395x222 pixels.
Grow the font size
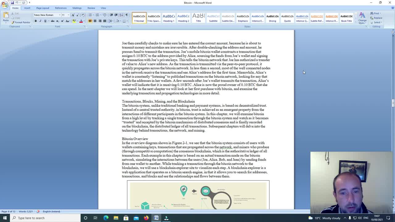pyautogui.click(x=73, y=15)
